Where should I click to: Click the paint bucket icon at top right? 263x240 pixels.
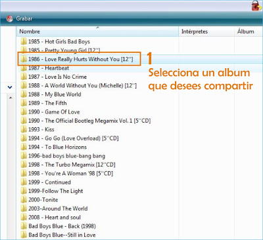click(256, 5)
